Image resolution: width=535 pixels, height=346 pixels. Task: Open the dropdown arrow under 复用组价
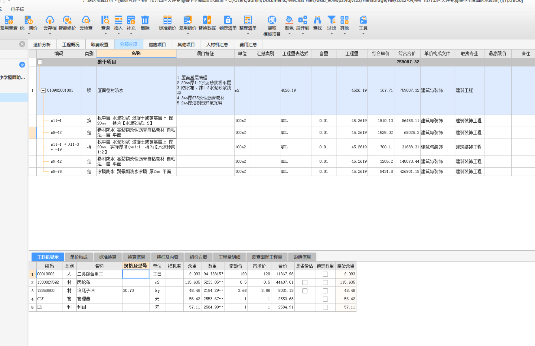click(187, 34)
